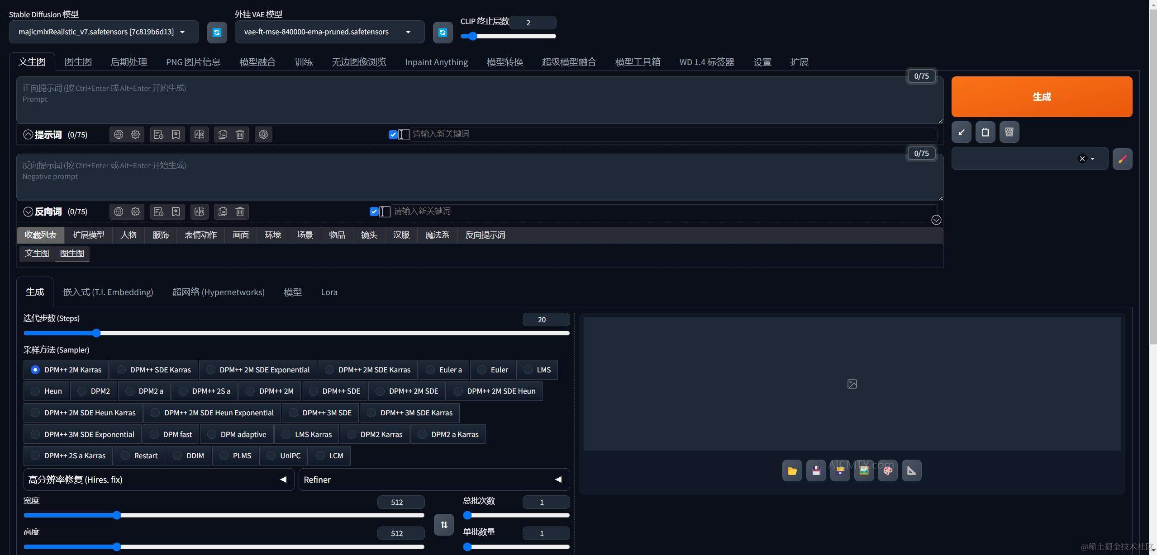The width and height of the screenshot is (1157, 555).
Task: Click the palette icon under the image preview
Action: (887, 470)
